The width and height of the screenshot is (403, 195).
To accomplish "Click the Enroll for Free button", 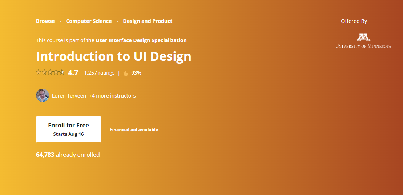I will pos(68,129).
